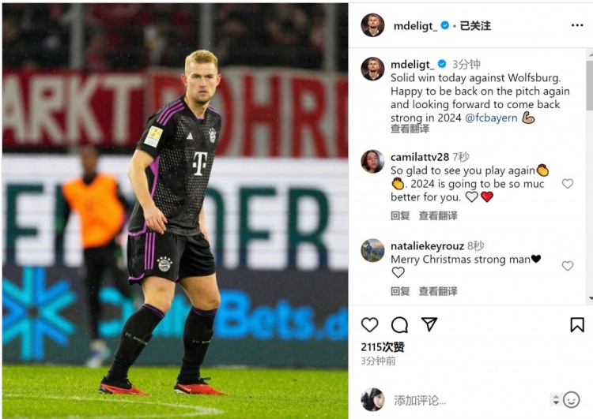The image size is (593, 419).
Task: Like nataliekeyrouz's comment heart
Action: point(567,266)
